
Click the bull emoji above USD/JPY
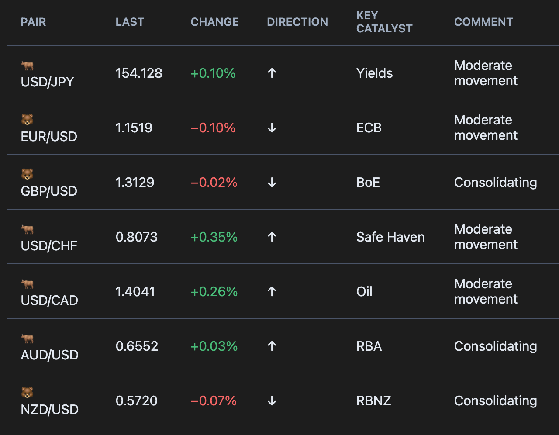(x=27, y=66)
